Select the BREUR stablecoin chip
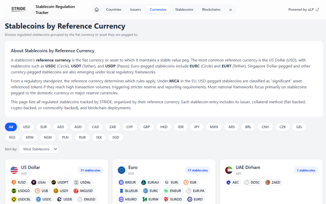The width and height of the screenshot is (326, 204). 128,182
